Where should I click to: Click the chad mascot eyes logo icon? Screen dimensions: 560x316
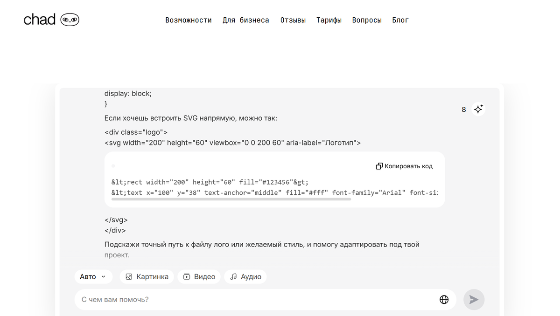pos(70,20)
